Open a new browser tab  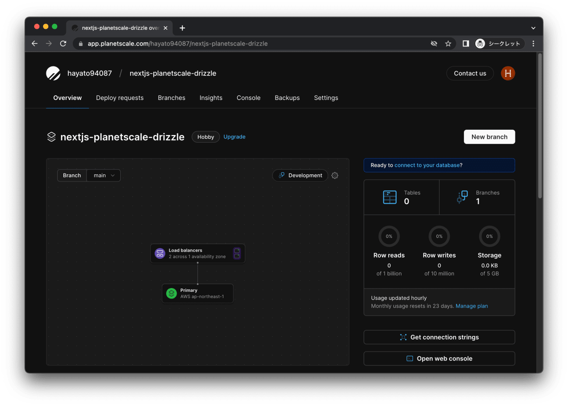tap(182, 28)
